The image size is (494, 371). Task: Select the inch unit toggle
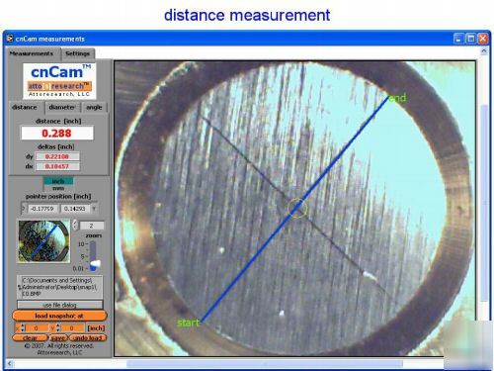58,181
